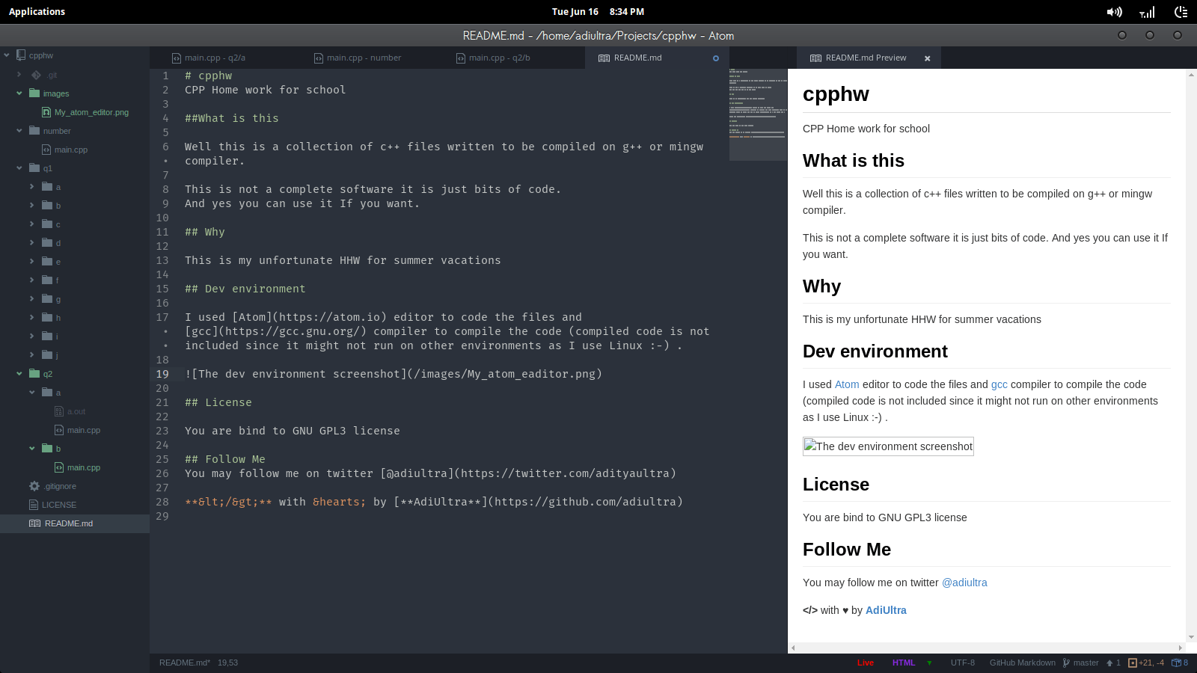The height and width of the screenshot is (673, 1197).
Task: Open the GitHub Markdown grammar selector
Action: coord(1023,663)
